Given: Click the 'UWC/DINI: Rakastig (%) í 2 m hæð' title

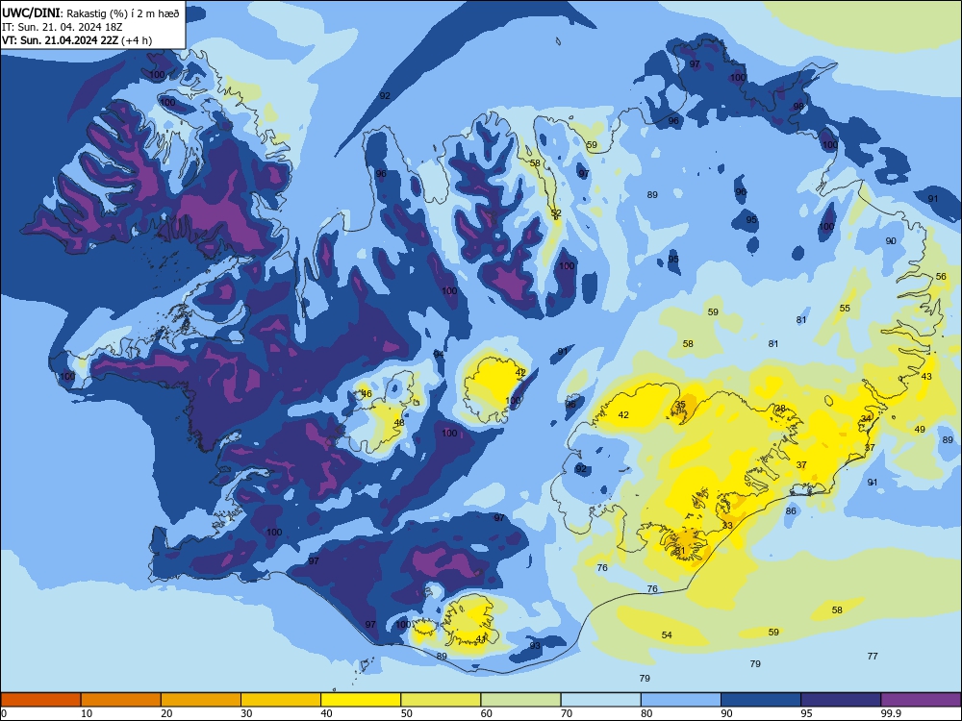Looking at the screenshot, I should click(90, 12).
